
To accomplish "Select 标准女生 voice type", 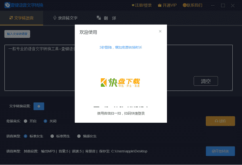I will [25, 136].
